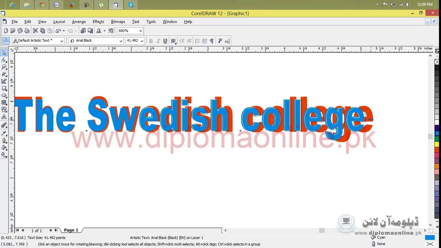Click the Export icon
Screen dimensions: 441x248
point(90,31)
